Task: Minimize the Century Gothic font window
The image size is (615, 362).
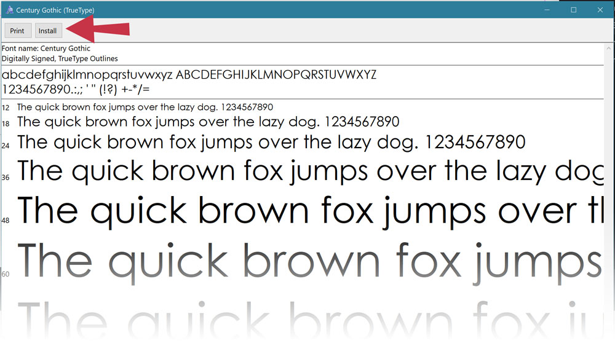Action: coord(547,10)
